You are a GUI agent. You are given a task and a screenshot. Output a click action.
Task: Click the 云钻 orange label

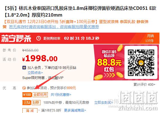(27, 102)
